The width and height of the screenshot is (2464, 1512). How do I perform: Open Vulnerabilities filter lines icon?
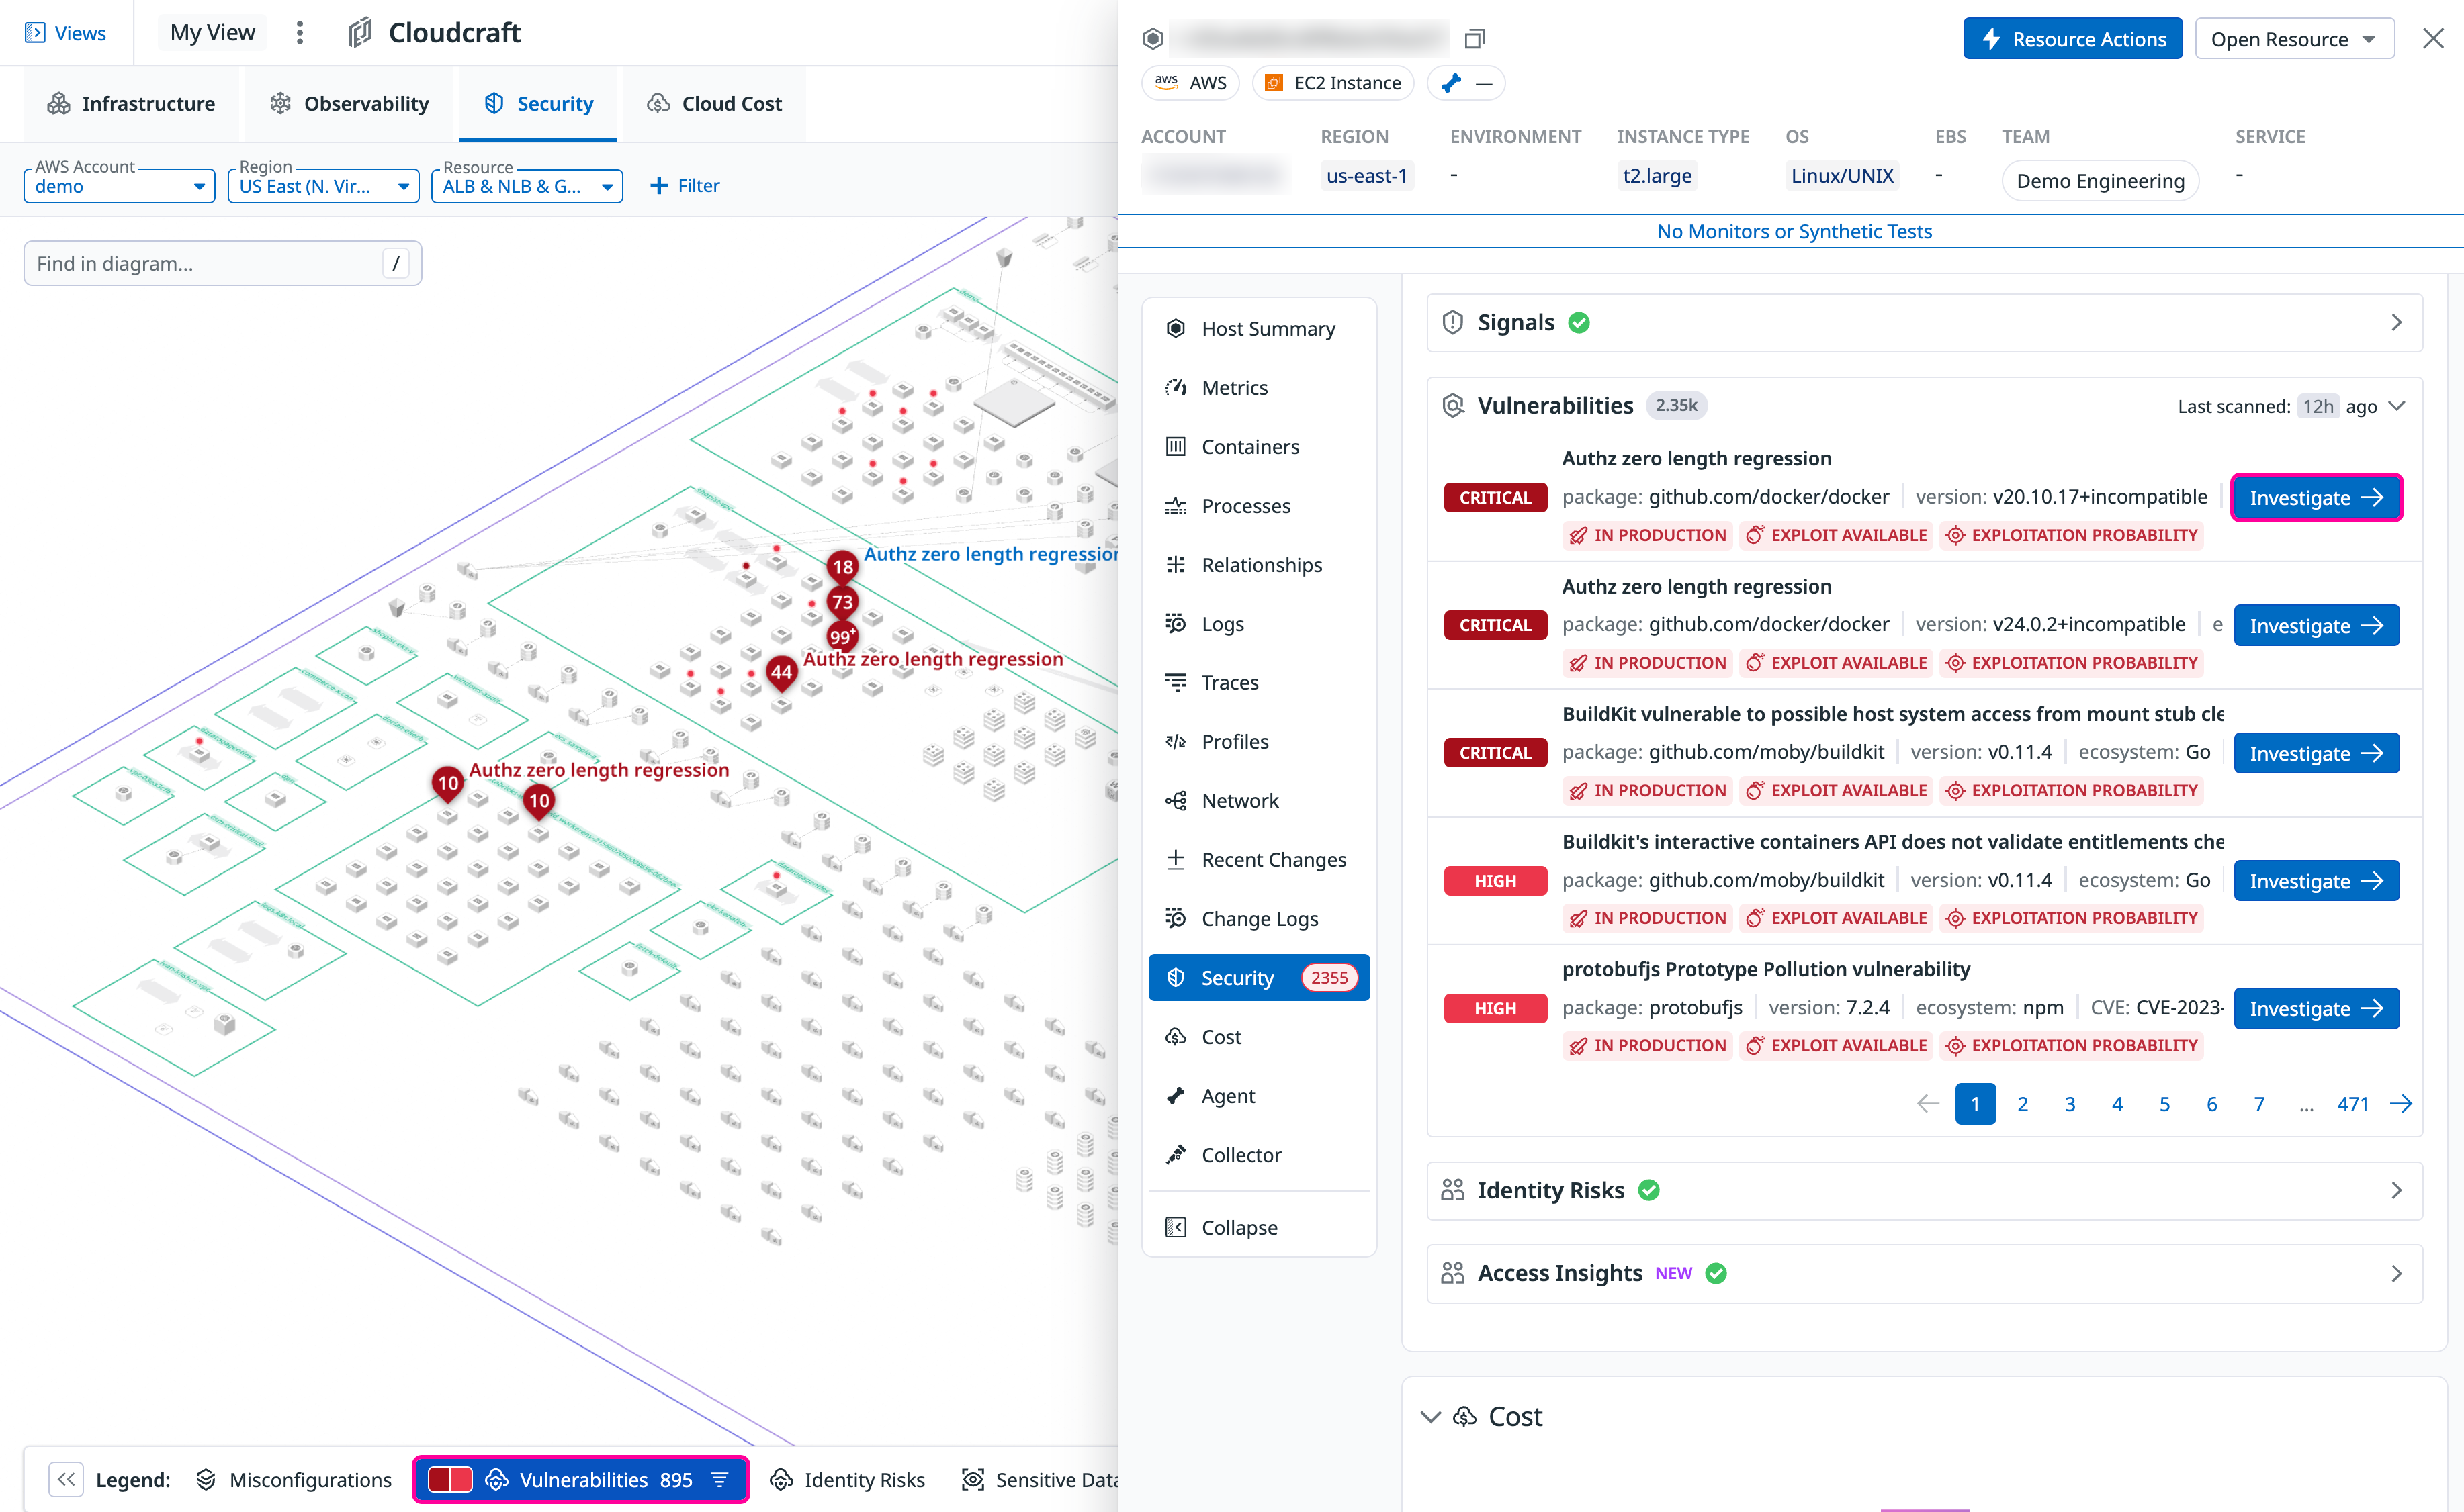[719, 1479]
